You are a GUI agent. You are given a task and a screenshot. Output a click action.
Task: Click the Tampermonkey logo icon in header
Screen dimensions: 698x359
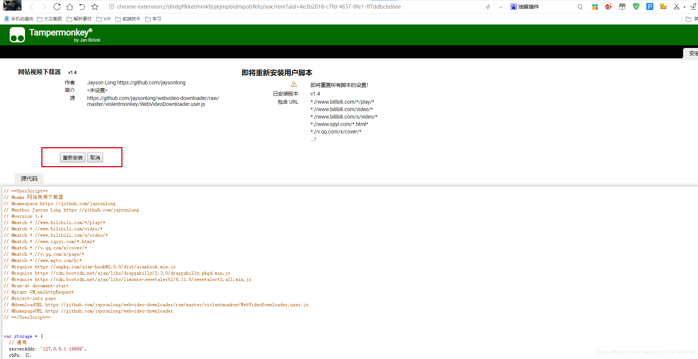coord(17,35)
